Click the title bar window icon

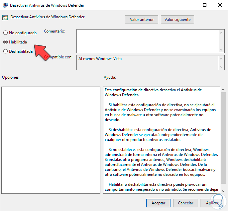(x=5, y=5)
